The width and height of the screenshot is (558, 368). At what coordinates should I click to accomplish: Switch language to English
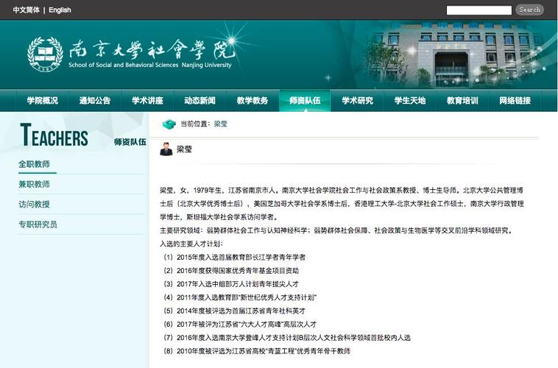pyautogui.click(x=60, y=10)
